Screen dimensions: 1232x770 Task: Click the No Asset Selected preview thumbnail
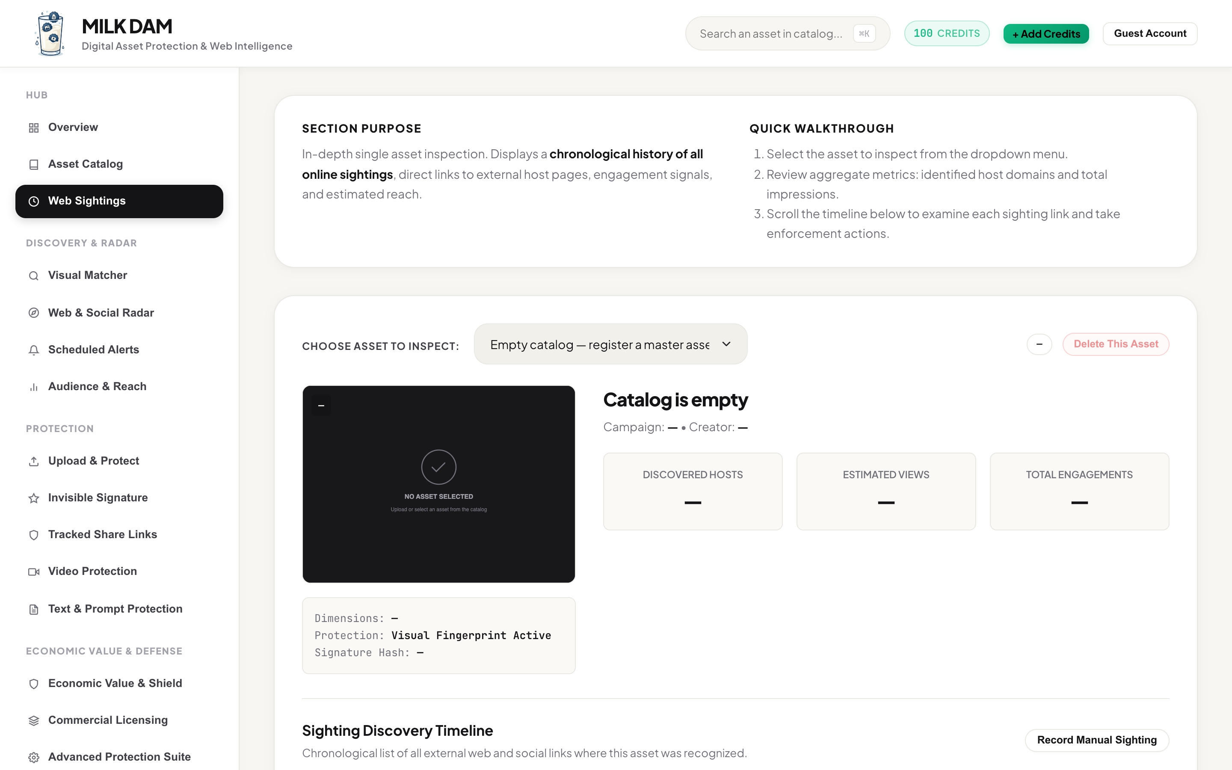click(438, 484)
